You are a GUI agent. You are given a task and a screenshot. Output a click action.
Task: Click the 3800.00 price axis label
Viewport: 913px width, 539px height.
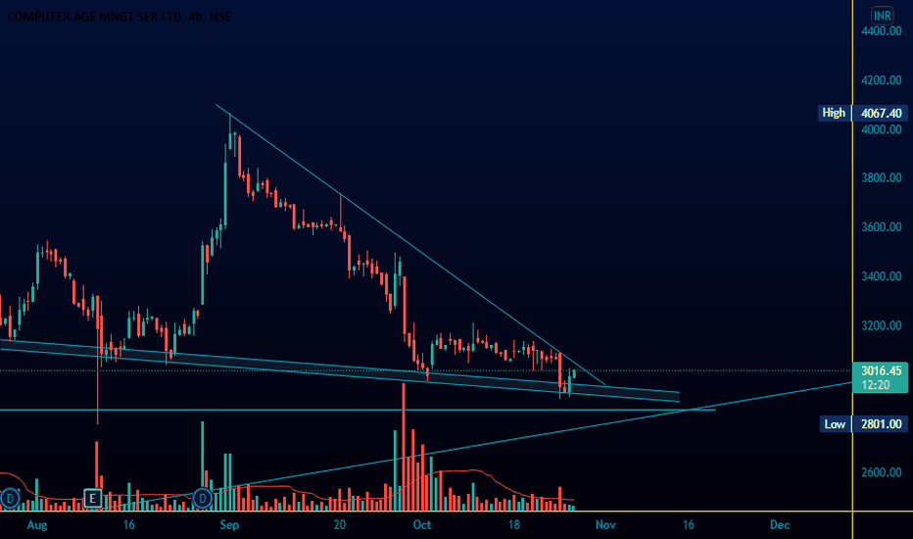tap(882, 177)
